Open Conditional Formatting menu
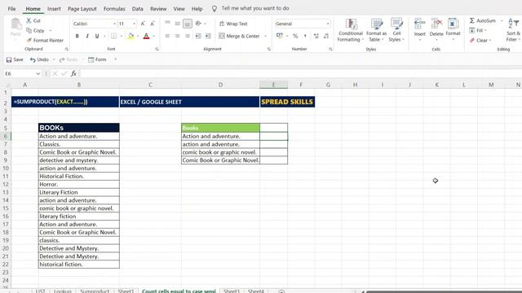 point(350,30)
